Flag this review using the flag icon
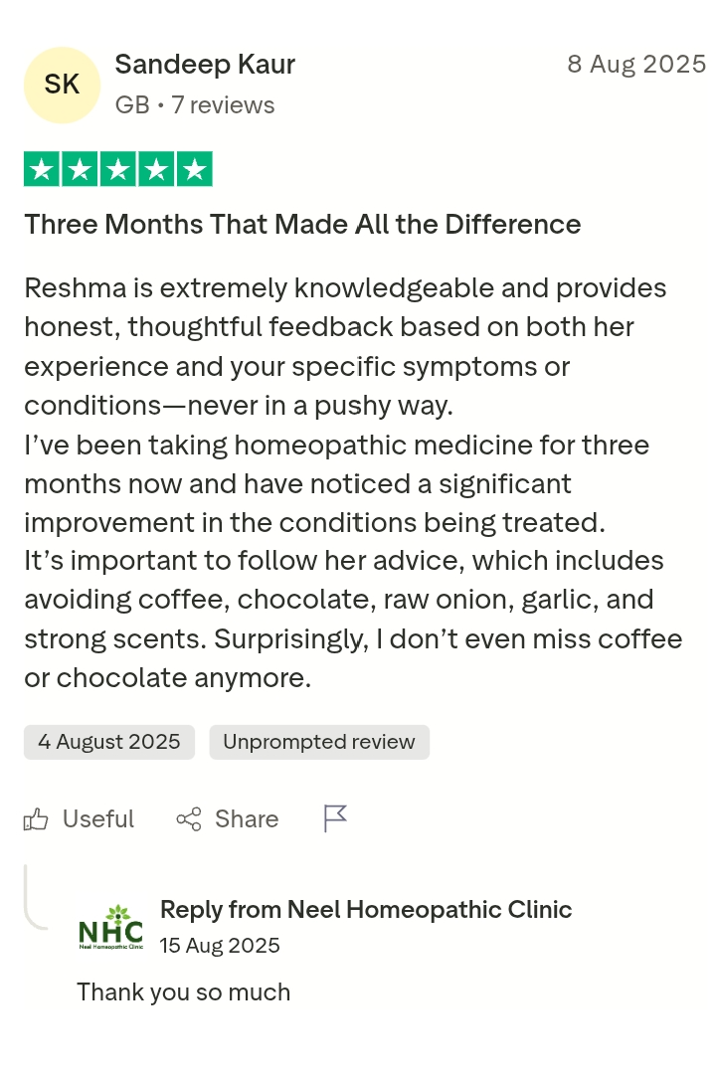This screenshot has width=716, height=1076. click(335, 818)
